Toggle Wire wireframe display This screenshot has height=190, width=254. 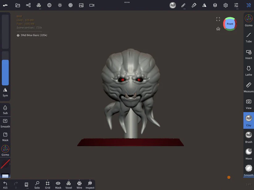coord(79,185)
